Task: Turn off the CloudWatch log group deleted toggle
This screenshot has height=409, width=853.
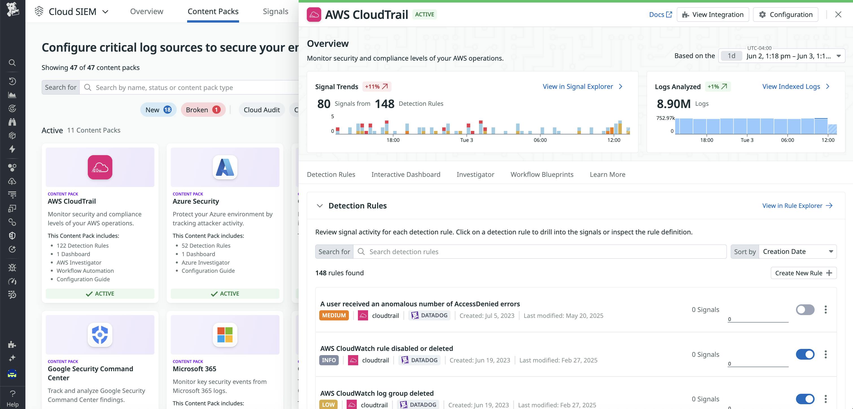Action: 805,399
